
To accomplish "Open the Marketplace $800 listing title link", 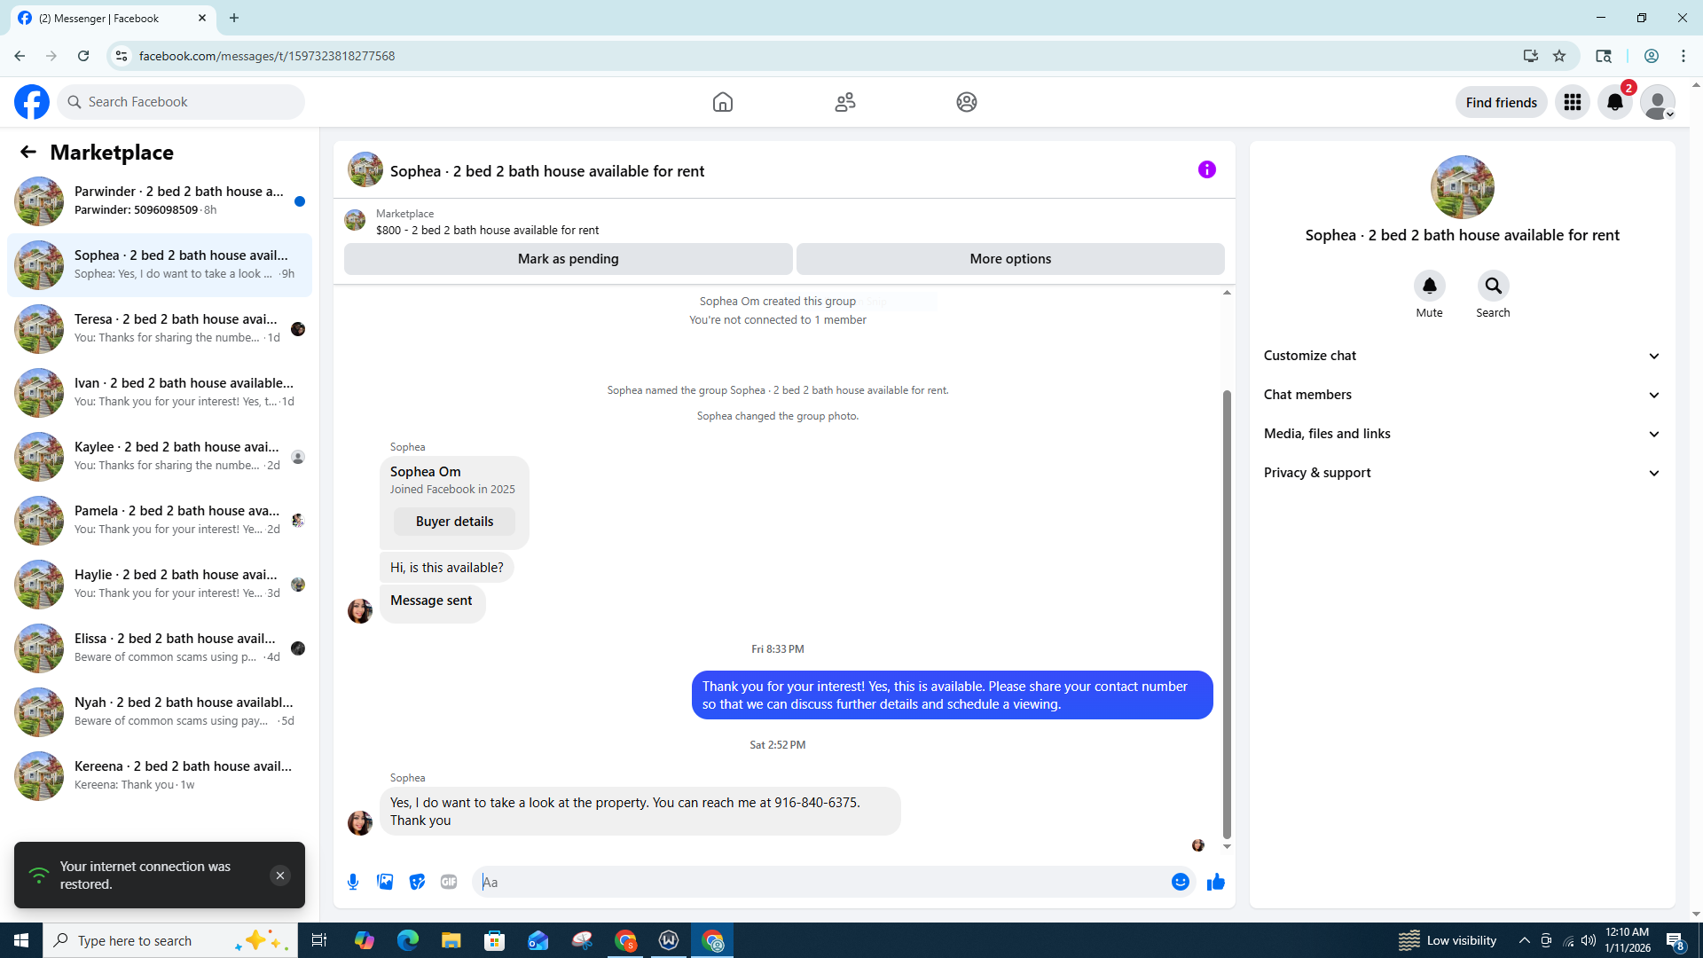I will click(x=487, y=231).
